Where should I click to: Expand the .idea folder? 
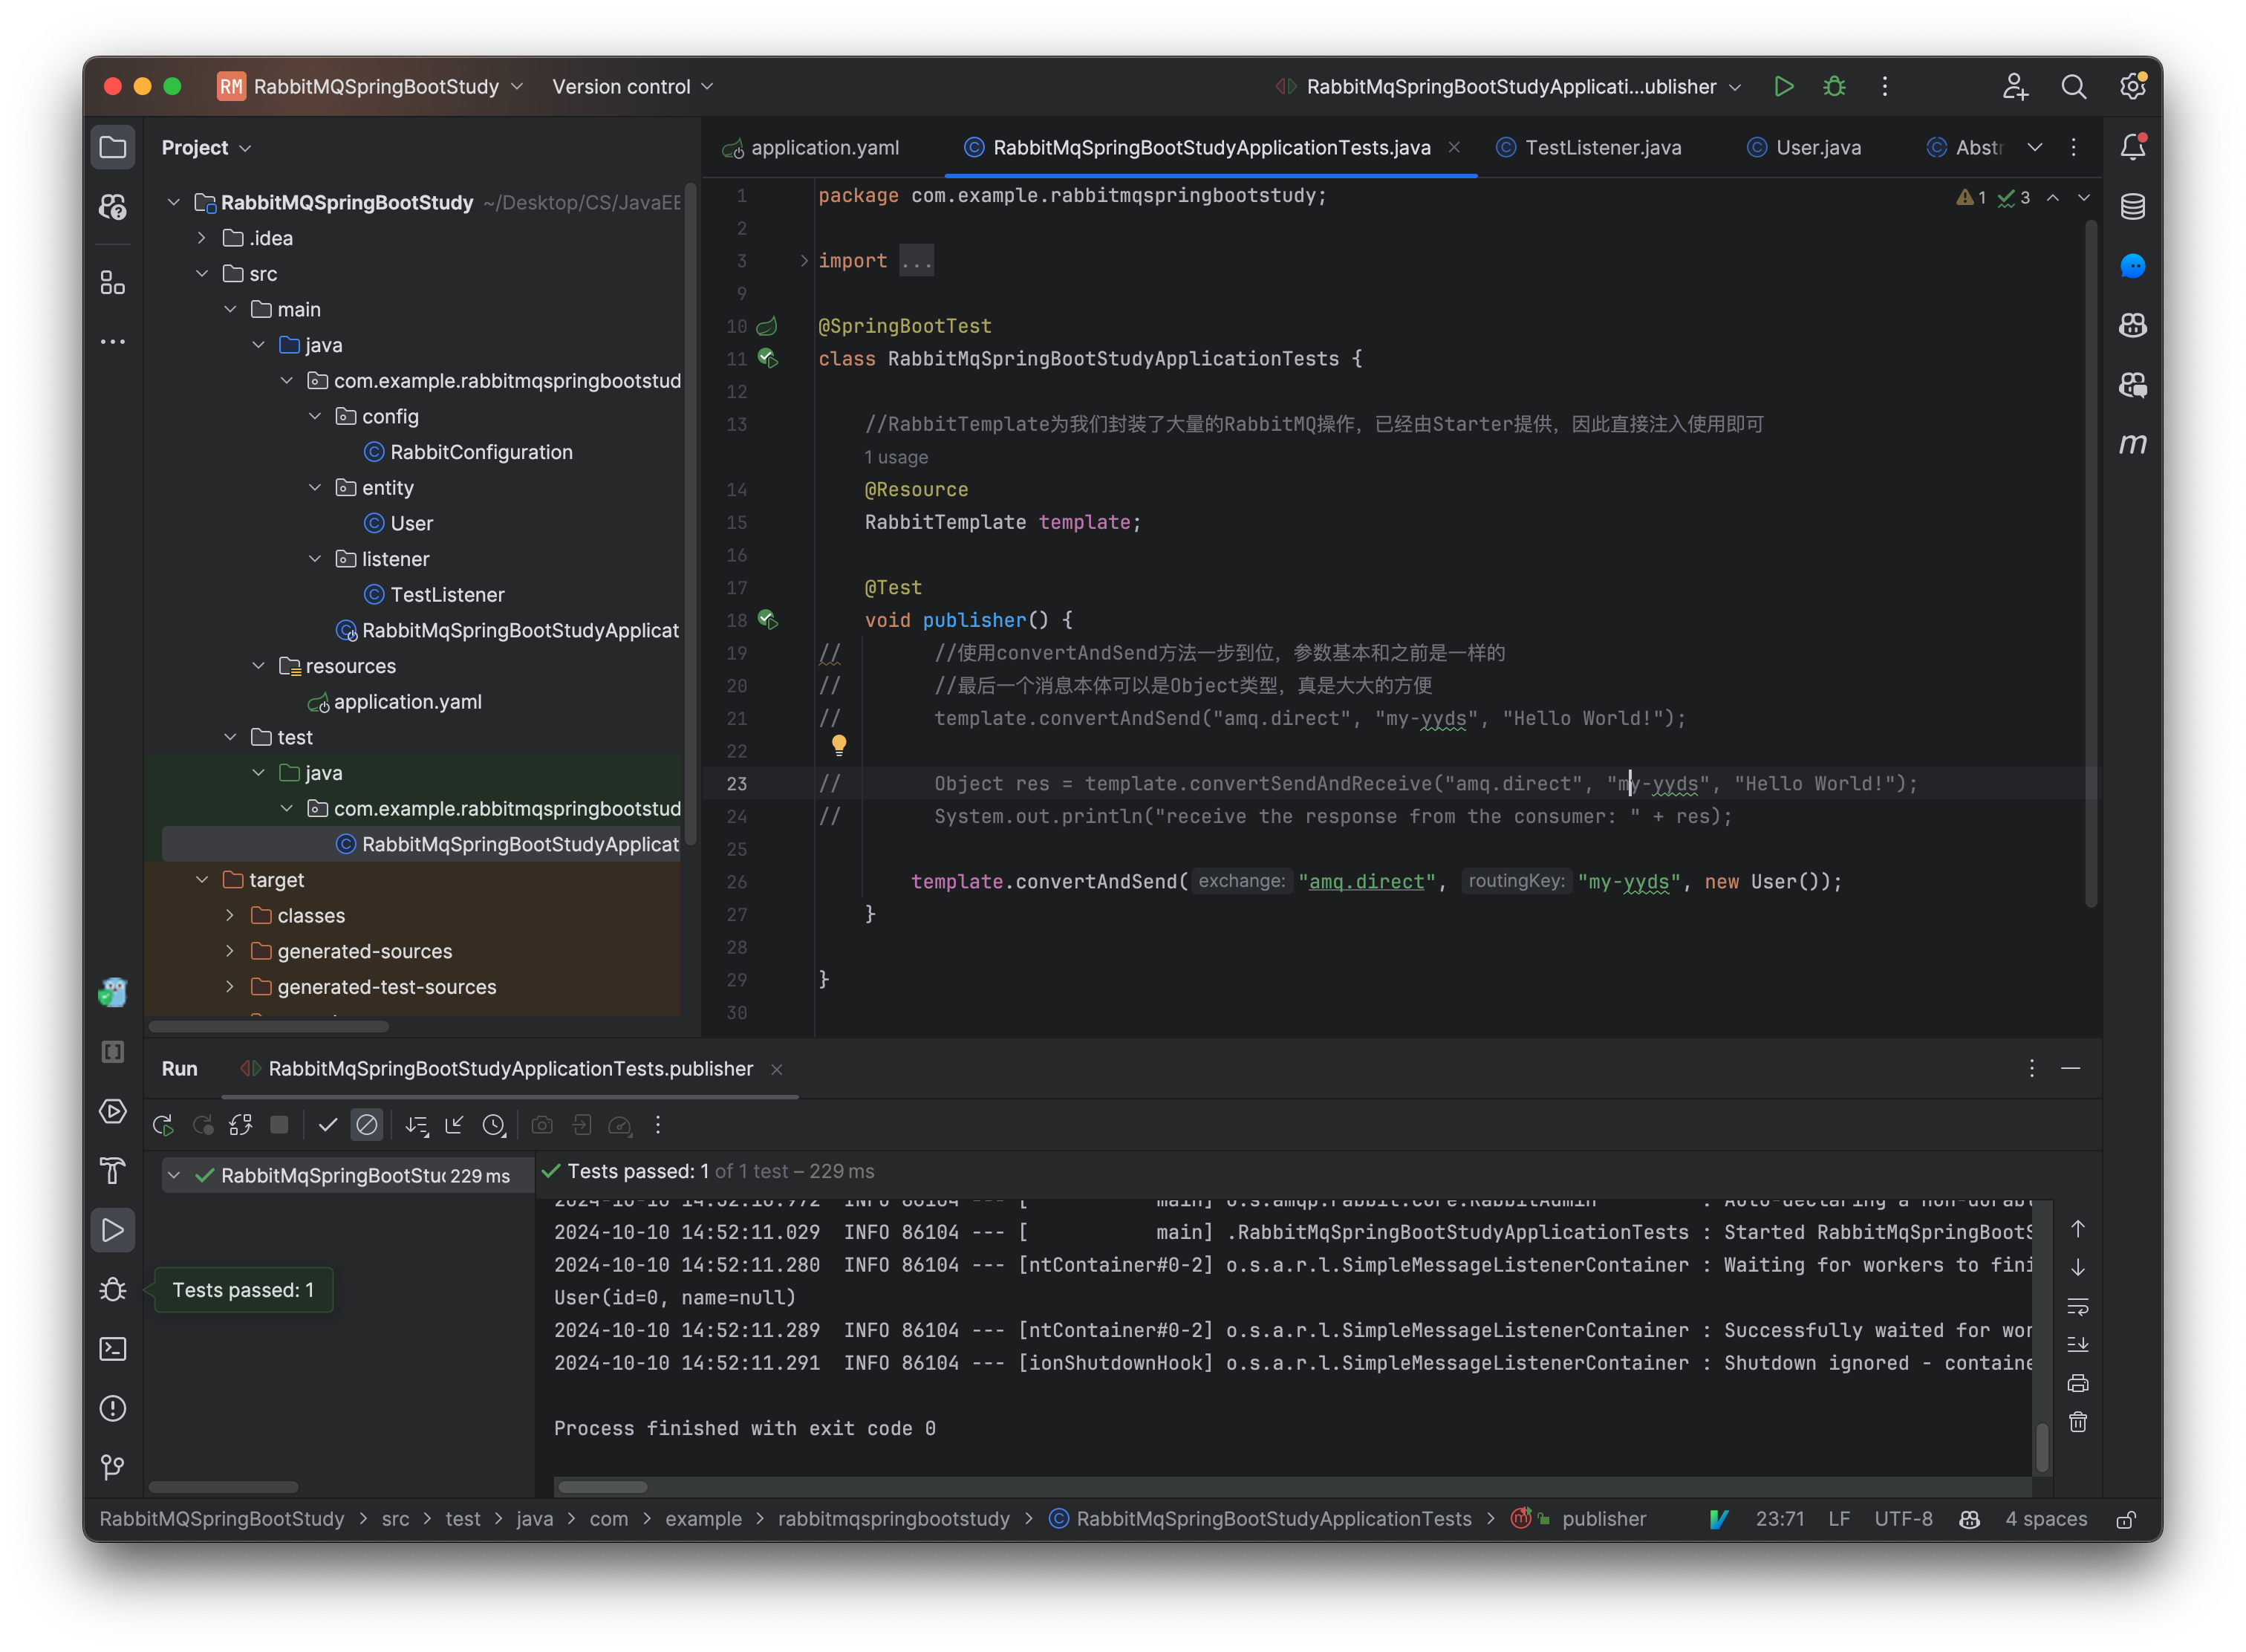click(202, 238)
